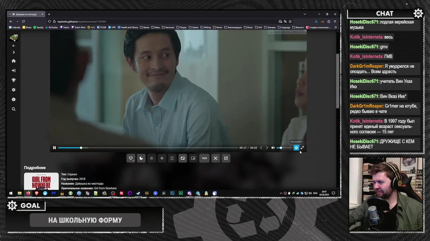The image size is (430, 241).
Task: Open the Windows Start menu
Action: coord(11,193)
